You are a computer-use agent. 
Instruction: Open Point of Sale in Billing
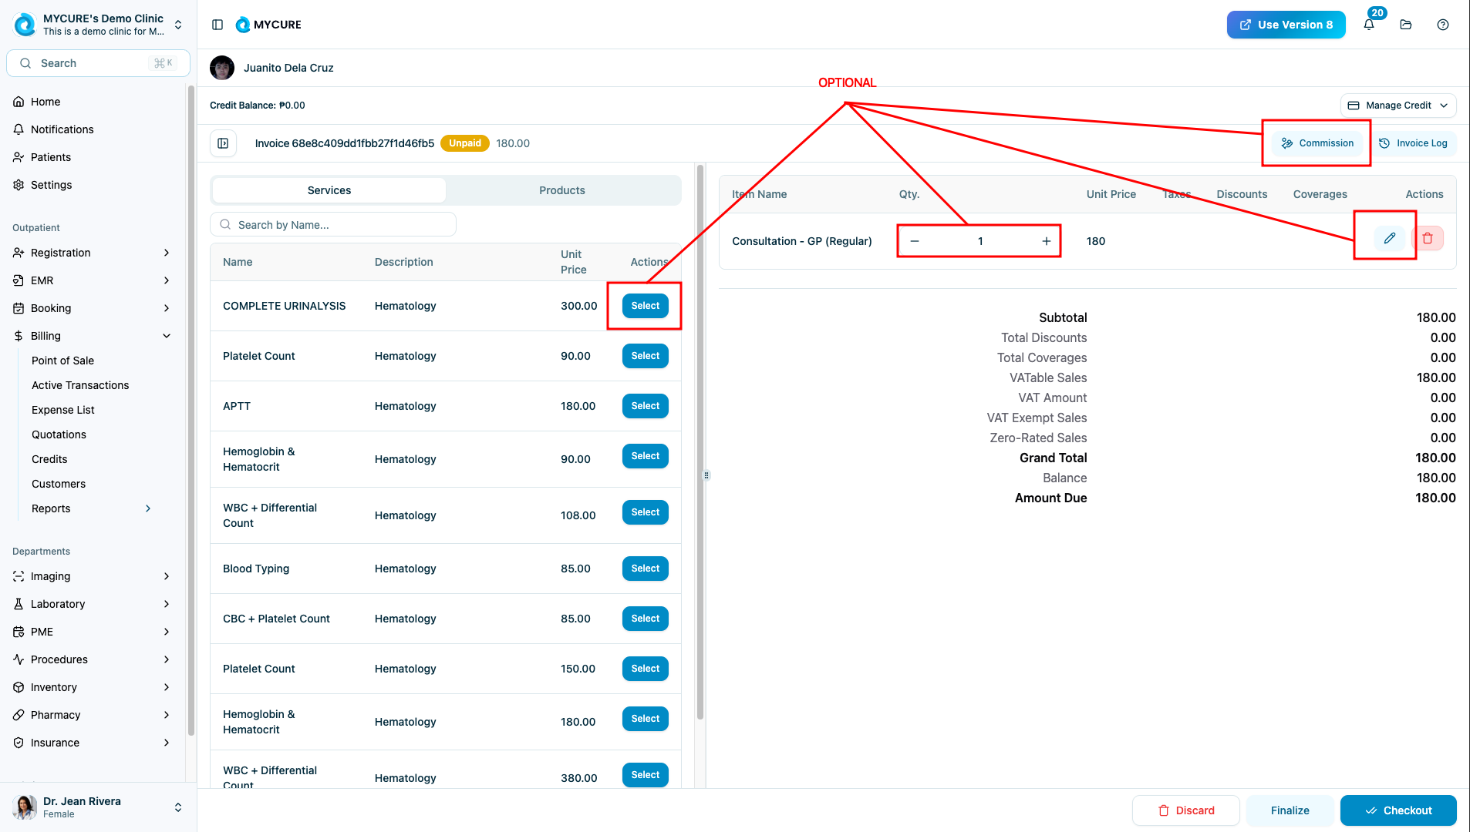(x=62, y=361)
